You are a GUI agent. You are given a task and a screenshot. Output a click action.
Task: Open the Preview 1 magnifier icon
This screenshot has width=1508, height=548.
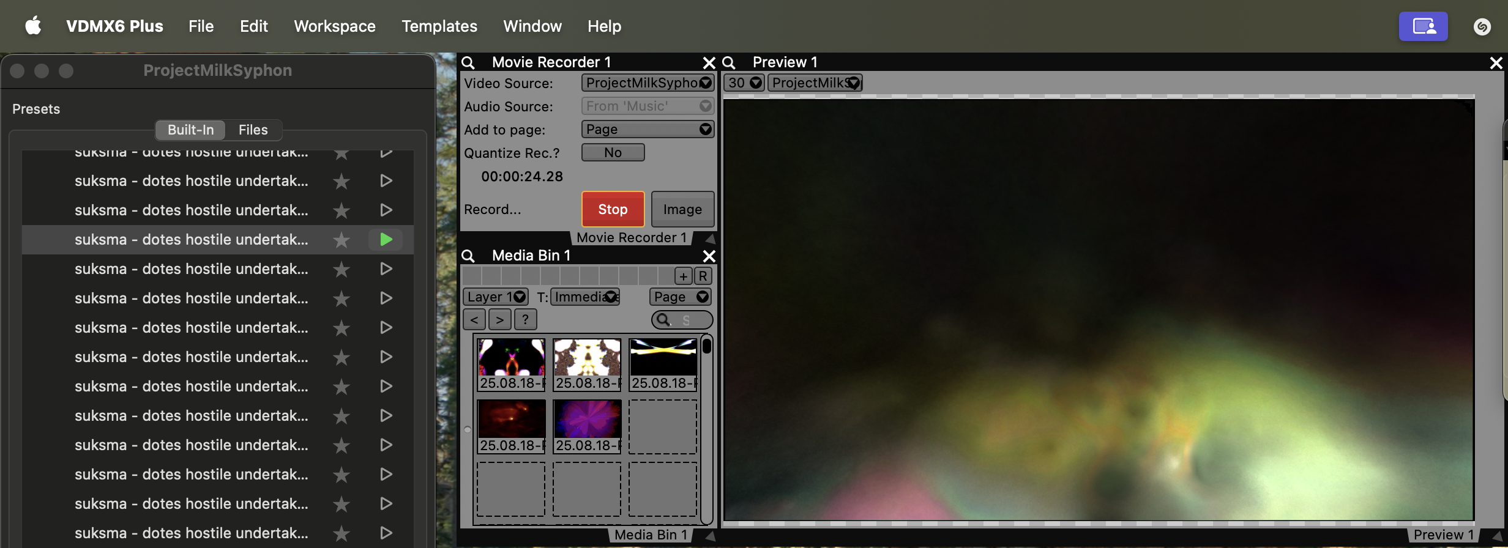pyautogui.click(x=729, y=62)
